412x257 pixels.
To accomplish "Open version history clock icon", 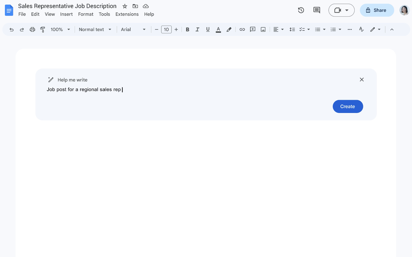I will (x=301, y=10).
